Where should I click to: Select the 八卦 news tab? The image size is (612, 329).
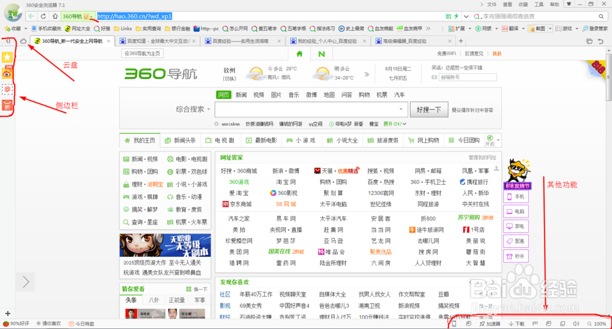coord(154,300)
